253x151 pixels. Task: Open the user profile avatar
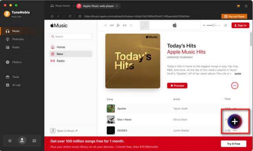point(22,140)
